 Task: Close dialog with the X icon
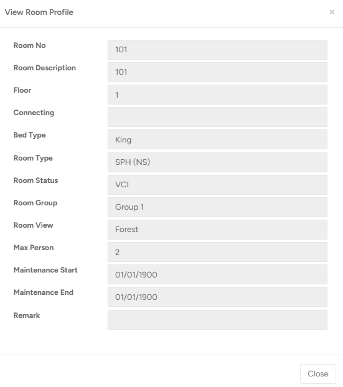point(332,12)
